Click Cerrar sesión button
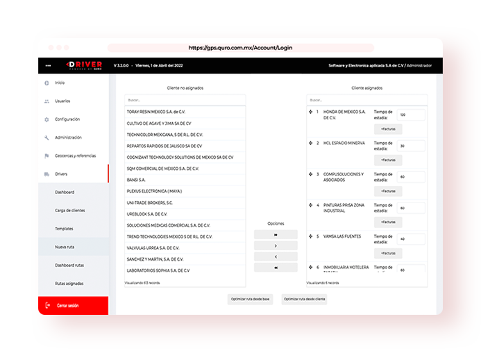The width and height of the screenshot is (481, 353). pyautogui.click(x=74, y=306)
